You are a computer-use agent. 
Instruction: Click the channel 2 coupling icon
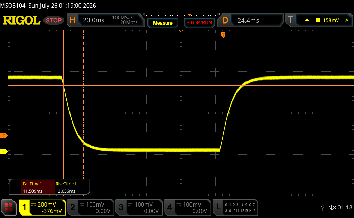[82, 205]
